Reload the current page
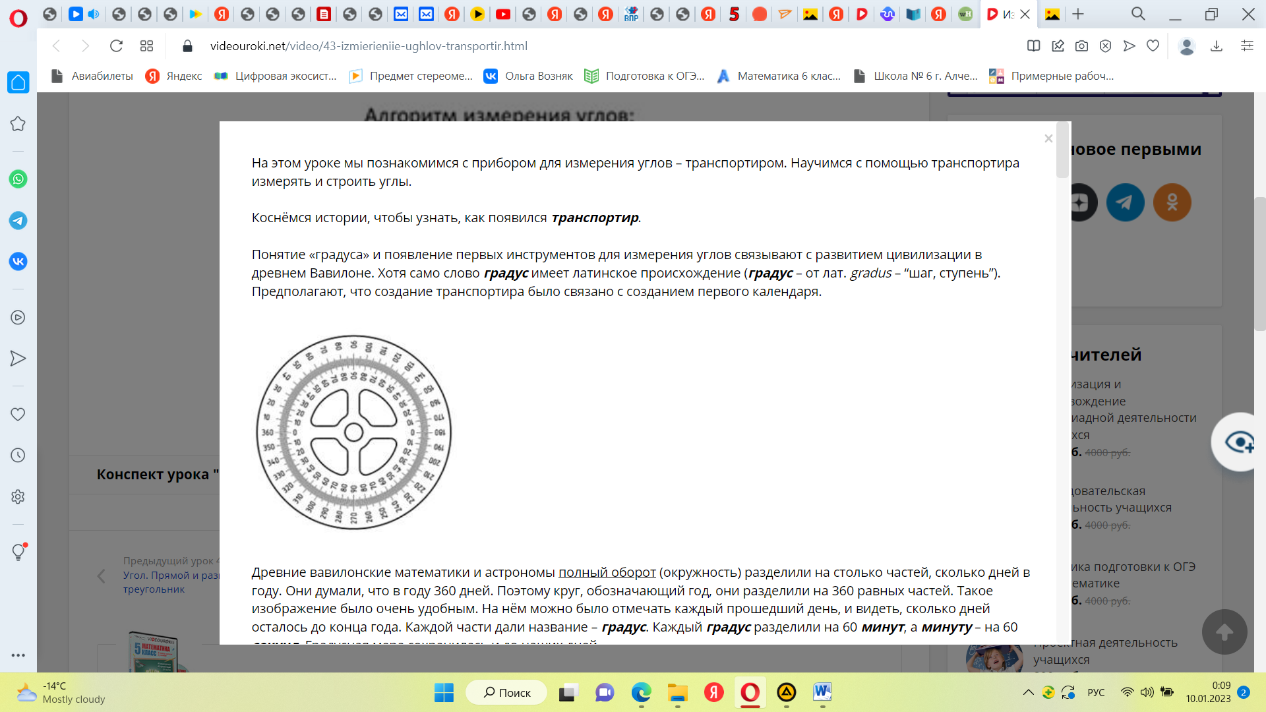This screenshot has width=1266, height=712. point(116,46)
